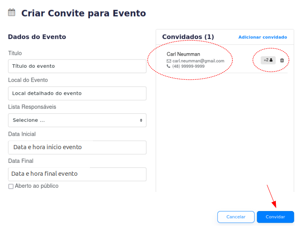Click the phone icon beside the number
The image size is (295, 231).
click(169, 66)
